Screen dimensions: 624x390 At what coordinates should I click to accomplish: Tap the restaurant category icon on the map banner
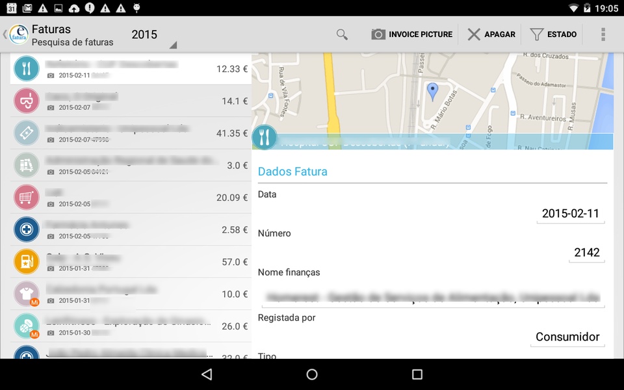pyautogui.click(x=265, y=137)
